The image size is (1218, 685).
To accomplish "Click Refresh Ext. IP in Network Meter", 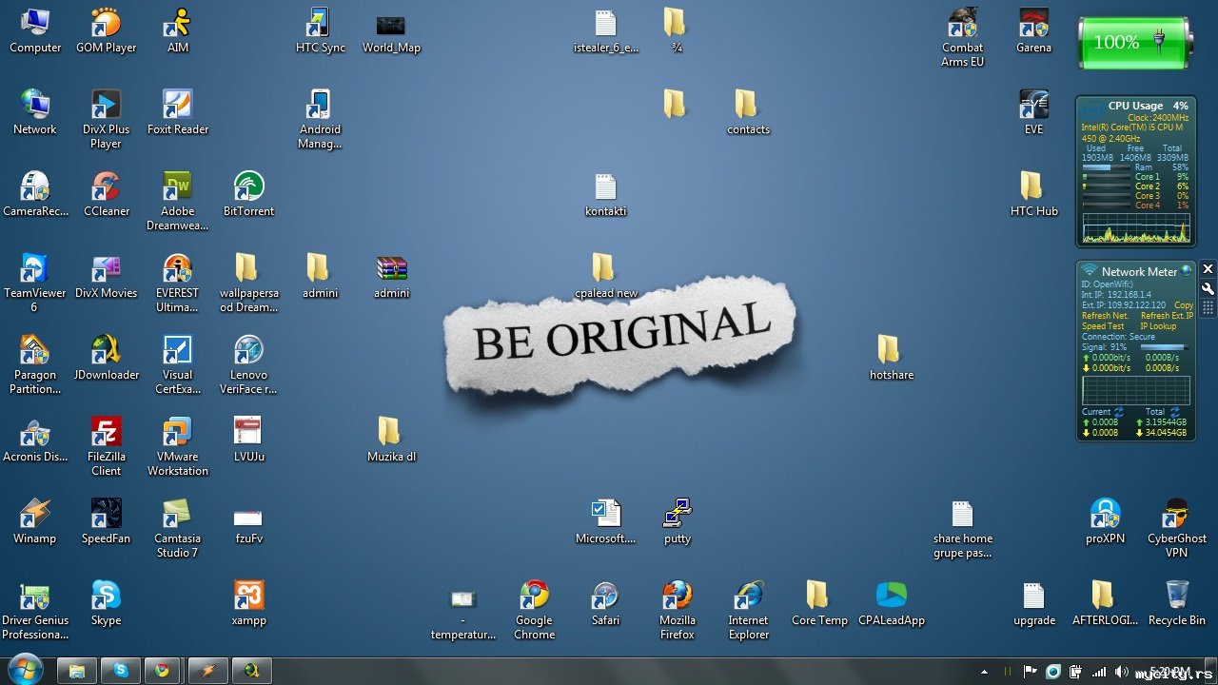I will pyautogui.click(x=1166, y=316).
